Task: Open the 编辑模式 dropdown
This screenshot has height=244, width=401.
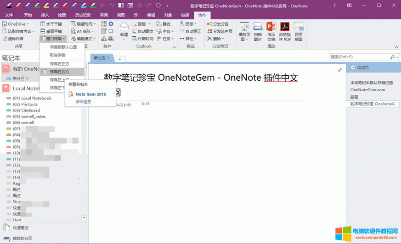Action: coord(84,39)
